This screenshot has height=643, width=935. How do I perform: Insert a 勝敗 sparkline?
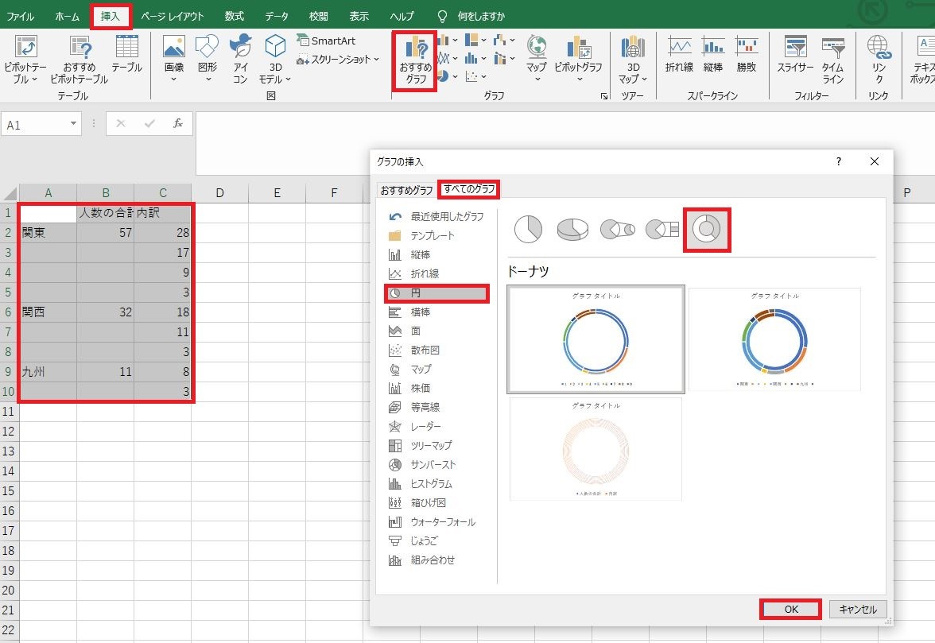click(746, 54)
